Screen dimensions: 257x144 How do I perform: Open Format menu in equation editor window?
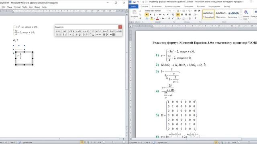17,7
